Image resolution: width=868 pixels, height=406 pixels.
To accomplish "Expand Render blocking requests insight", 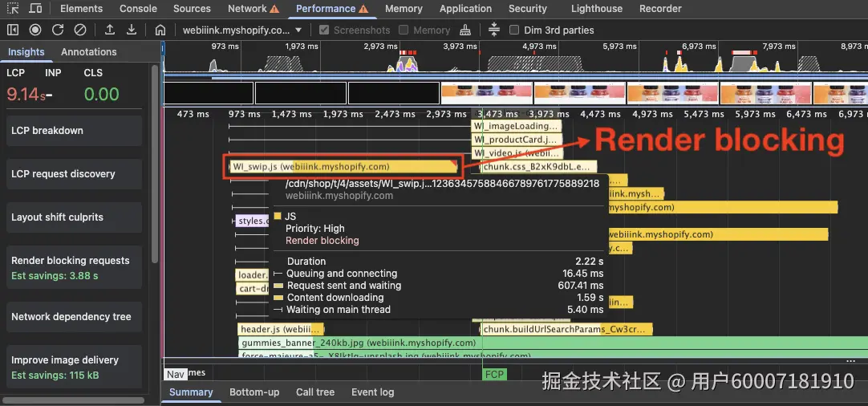I will [x=74, y=267].
